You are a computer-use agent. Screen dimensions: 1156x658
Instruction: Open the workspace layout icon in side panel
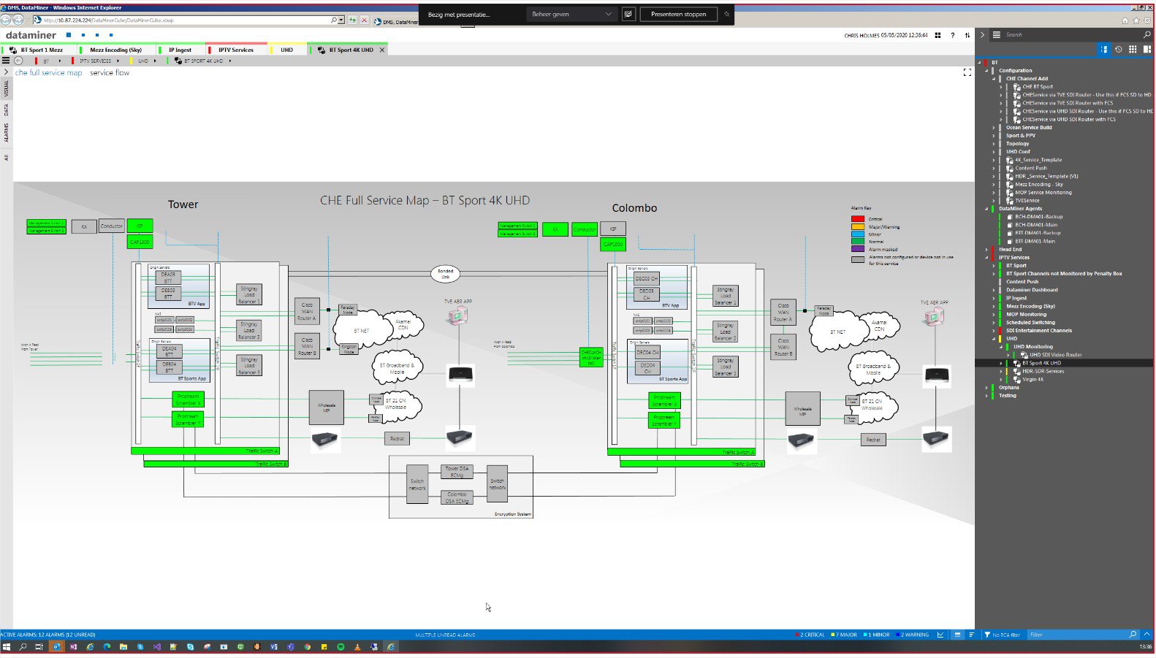click(1147, 49)
